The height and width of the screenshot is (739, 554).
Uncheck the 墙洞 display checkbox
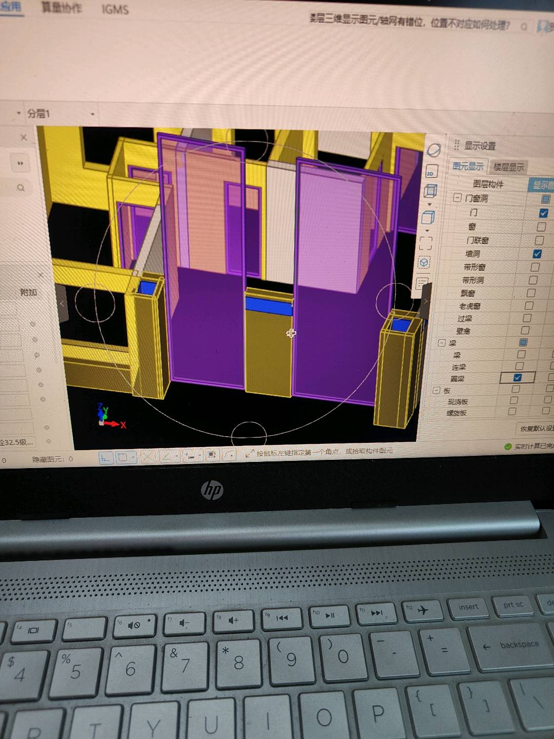tap(537, 254)
